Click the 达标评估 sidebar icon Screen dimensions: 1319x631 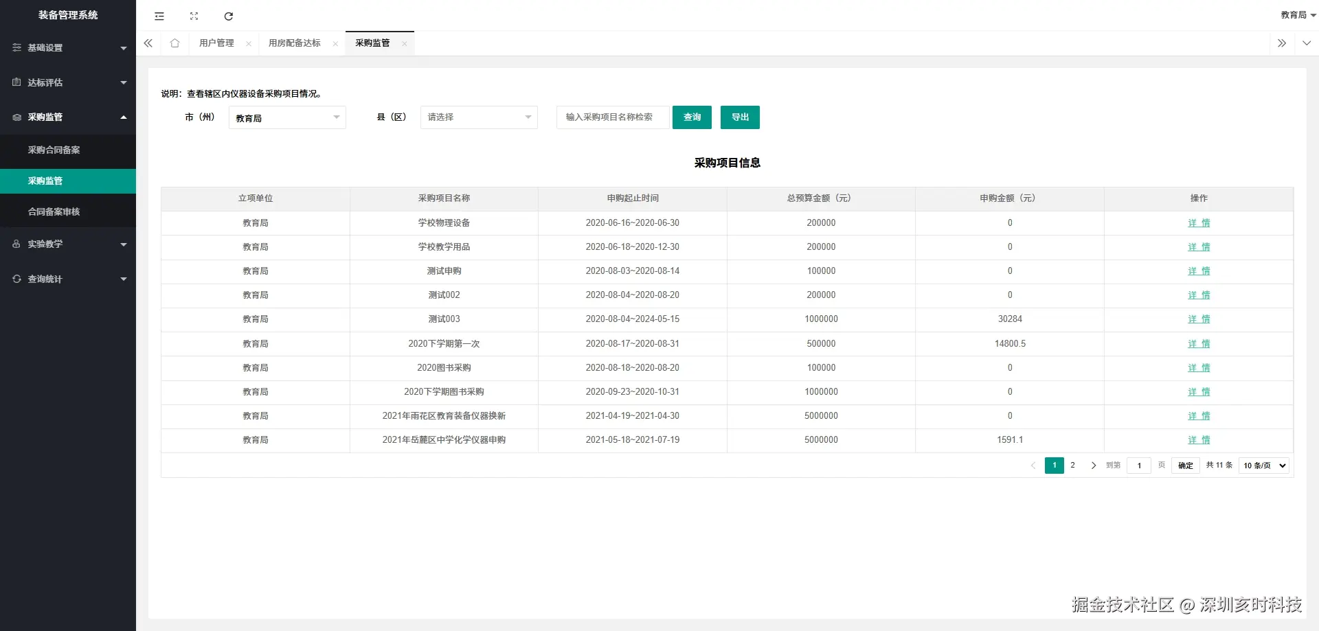click(x=16, y=82)
